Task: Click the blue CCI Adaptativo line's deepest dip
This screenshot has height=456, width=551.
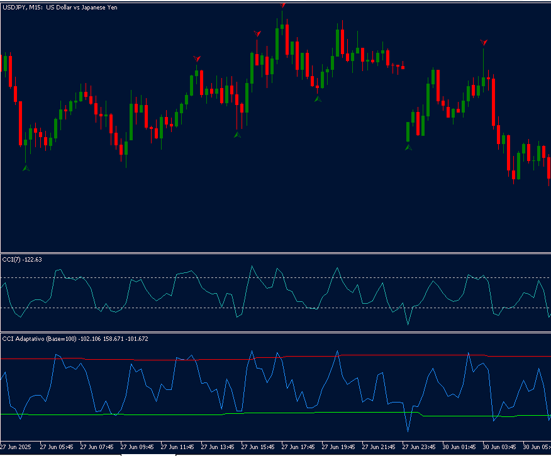Action: point(408,433)
